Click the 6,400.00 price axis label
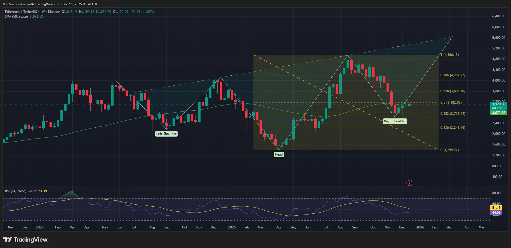This screenshot has height=248, width=511. click(x=498, y=16)
